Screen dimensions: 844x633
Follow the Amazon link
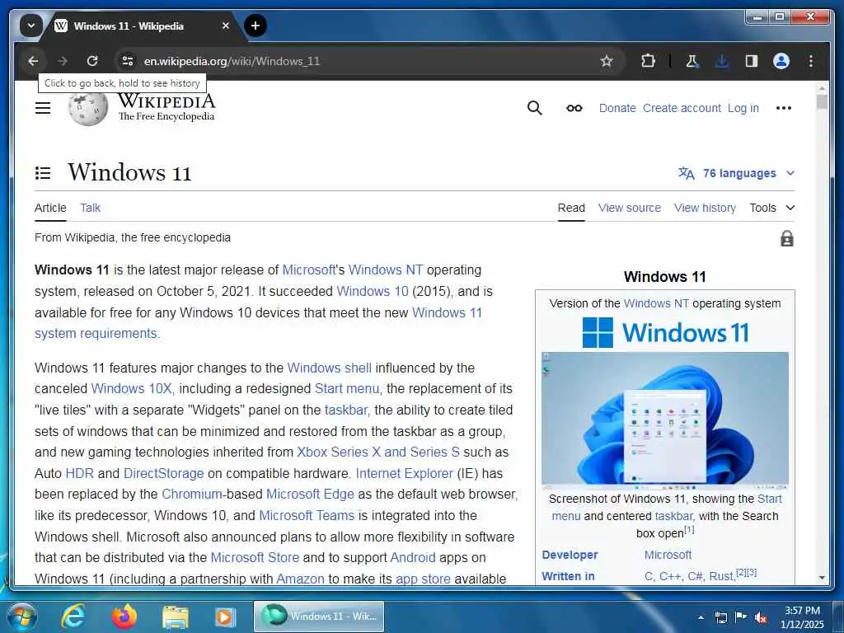click(x=300, y=579)
